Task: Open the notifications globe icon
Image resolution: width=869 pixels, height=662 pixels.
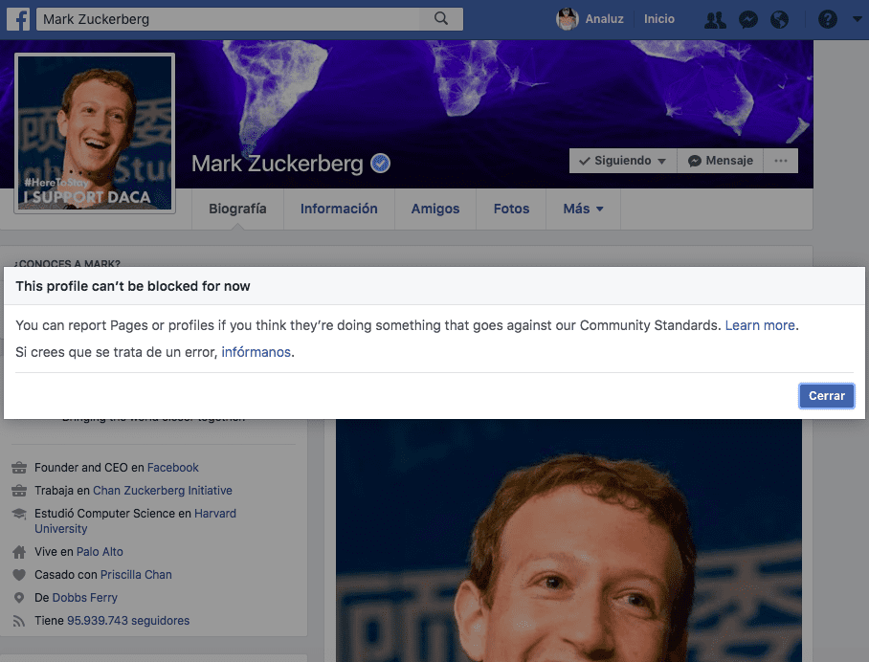Action: click(x=779, y=19)
